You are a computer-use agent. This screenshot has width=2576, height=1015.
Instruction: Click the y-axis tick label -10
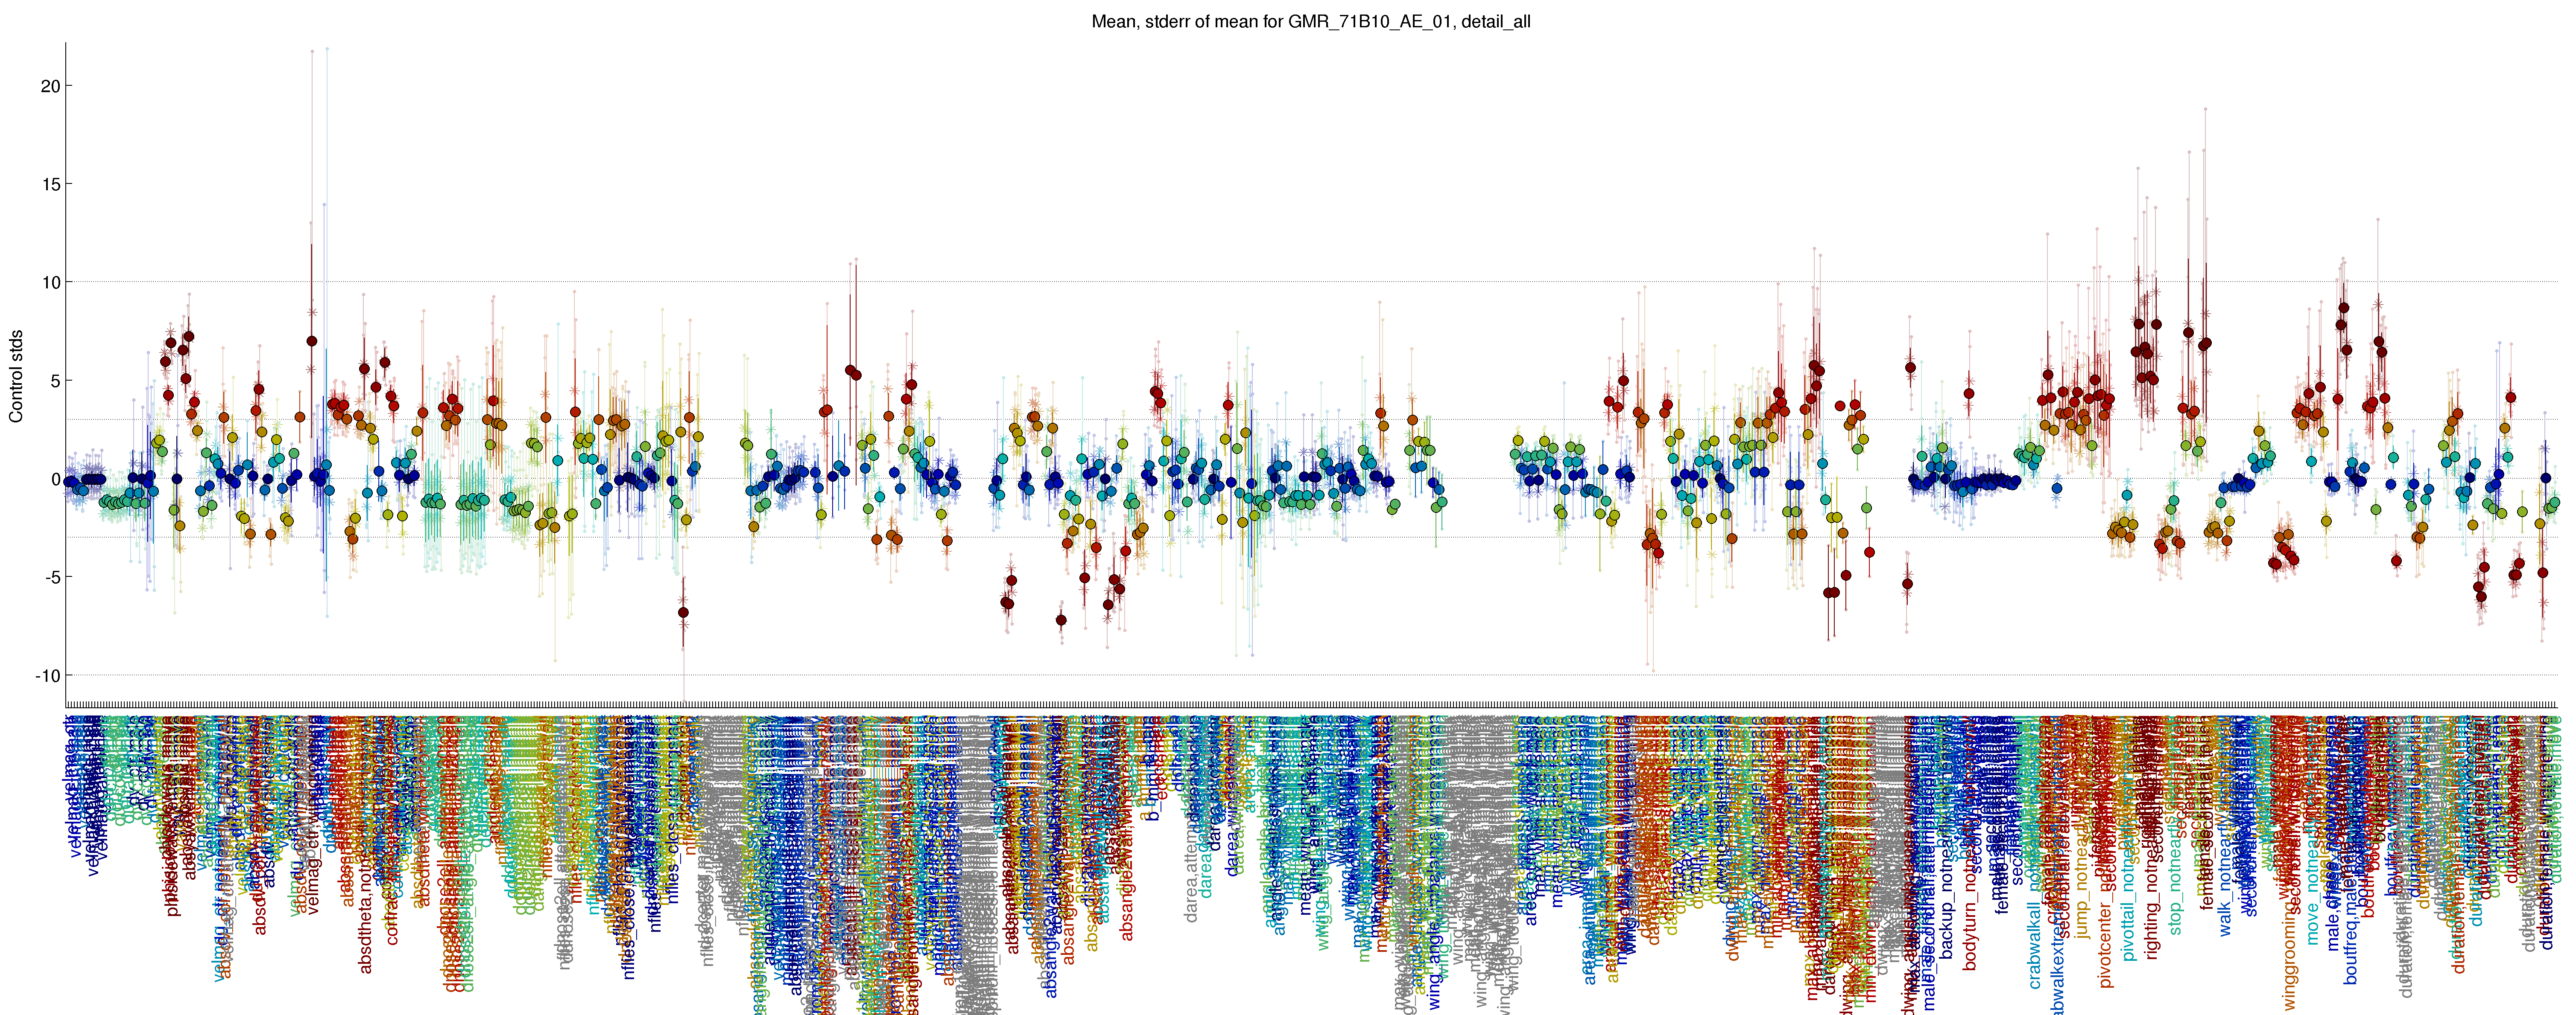coord(48,676)
